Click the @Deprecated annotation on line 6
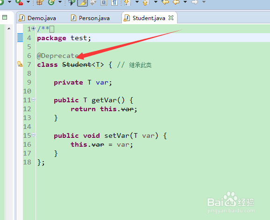 coord(58,56)
